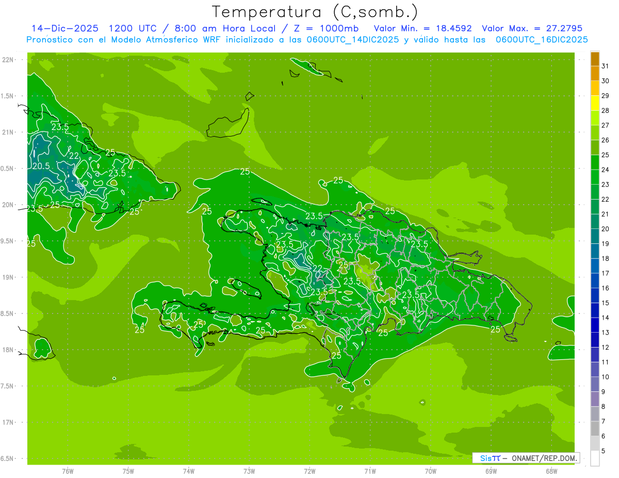Click the '21N' latitude axis label

[x=8, y=132]
